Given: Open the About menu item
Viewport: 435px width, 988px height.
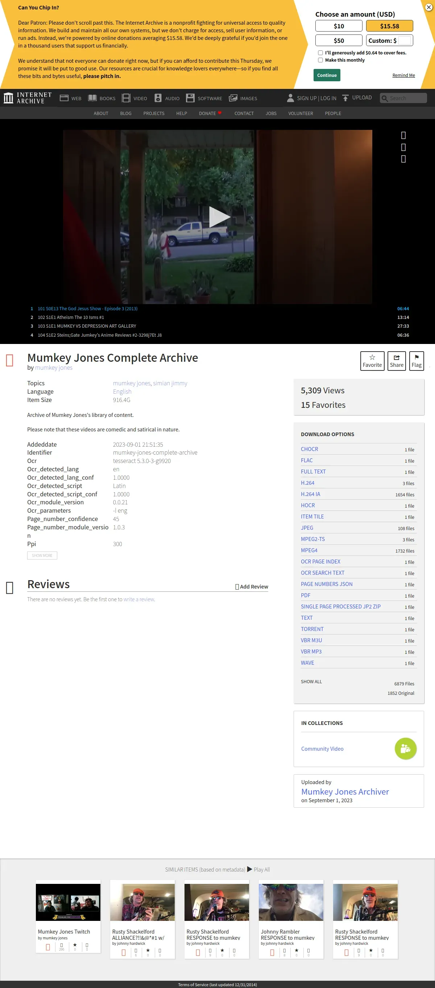Looking at the screenshot, I should 101,114.
